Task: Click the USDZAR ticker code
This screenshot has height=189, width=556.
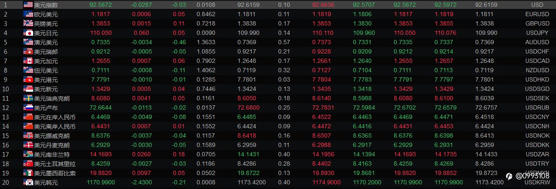Action: pos(537,155)
